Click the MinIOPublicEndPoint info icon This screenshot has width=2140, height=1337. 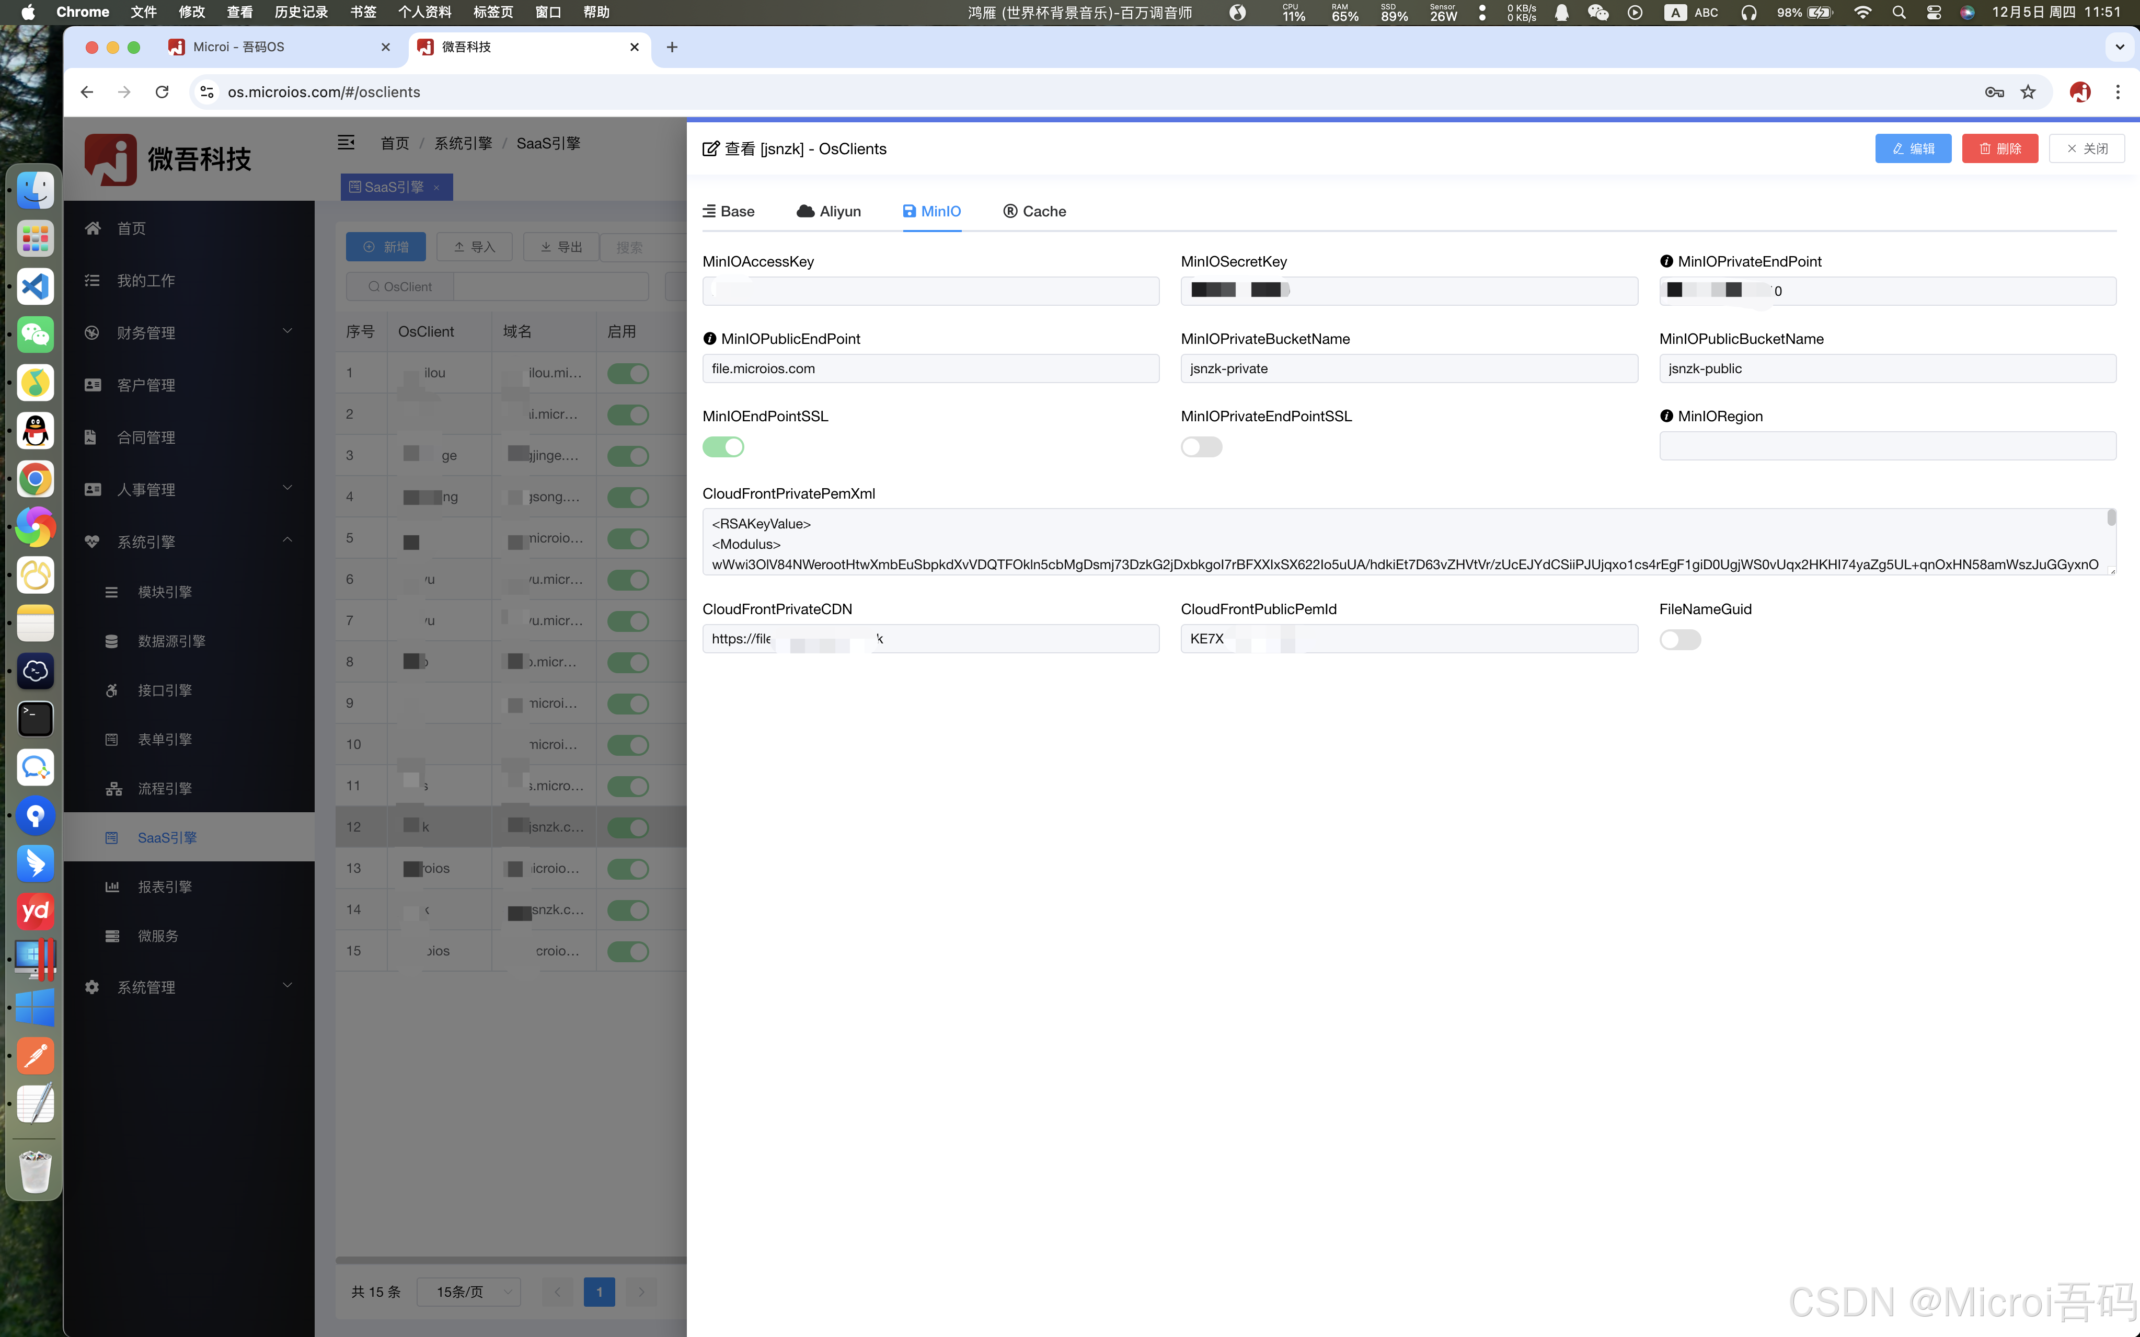709,339
